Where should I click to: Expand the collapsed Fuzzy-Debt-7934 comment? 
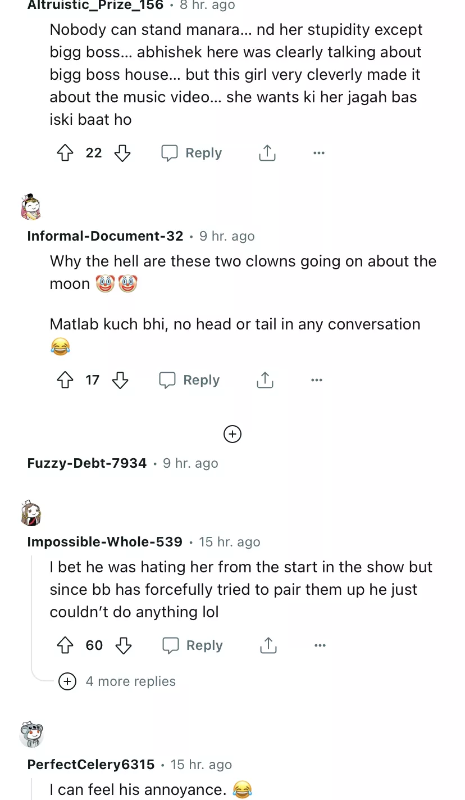pyautogui.click(x=233, y=434)
